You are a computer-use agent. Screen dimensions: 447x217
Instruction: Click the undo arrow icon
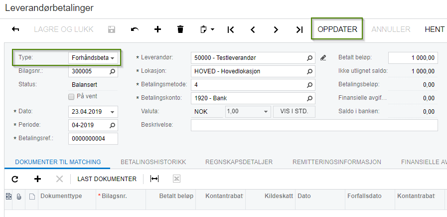135,29
